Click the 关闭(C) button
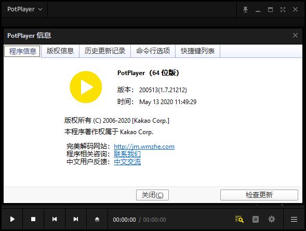This screenshot has height=231, width=306. [152, 195]
